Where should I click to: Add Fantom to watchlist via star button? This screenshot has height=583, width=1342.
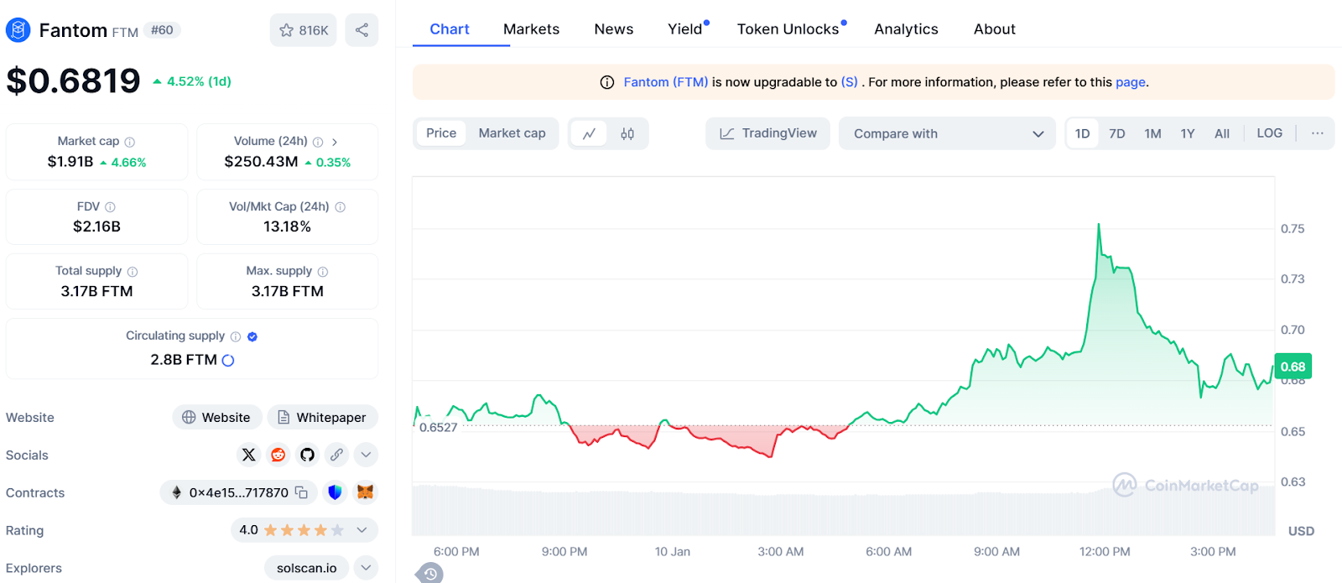coord(304,30)
